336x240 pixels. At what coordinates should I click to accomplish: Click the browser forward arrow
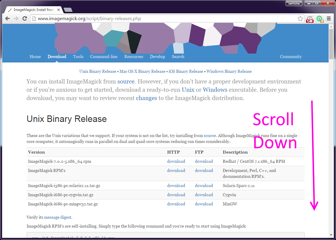(16, 18)
